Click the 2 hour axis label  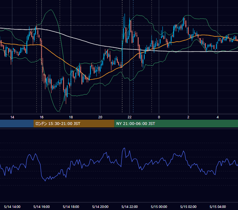[x=188, y=117]
